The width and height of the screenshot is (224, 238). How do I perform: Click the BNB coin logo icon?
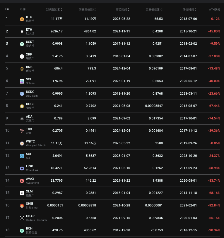click(22, 69)
